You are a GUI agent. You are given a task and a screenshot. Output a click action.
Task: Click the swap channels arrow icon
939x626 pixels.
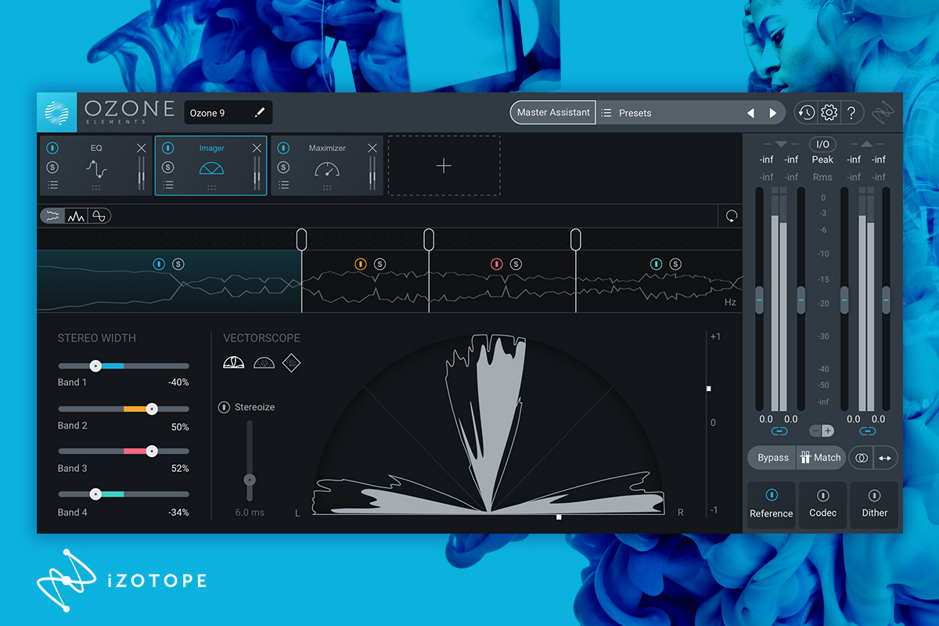click(885, 458)
